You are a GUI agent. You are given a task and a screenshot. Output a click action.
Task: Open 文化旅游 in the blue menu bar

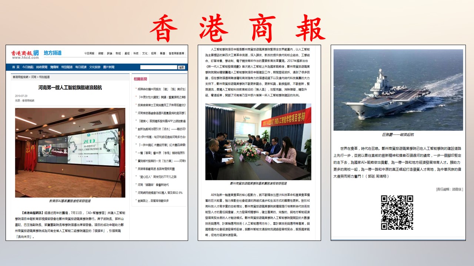click(95, 67)
